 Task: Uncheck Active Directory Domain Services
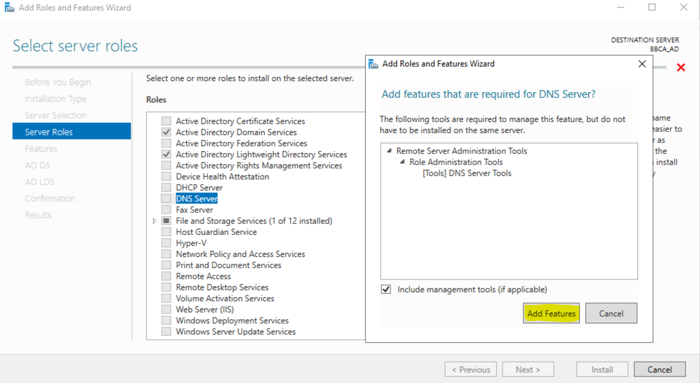click(x=166, y=132)
